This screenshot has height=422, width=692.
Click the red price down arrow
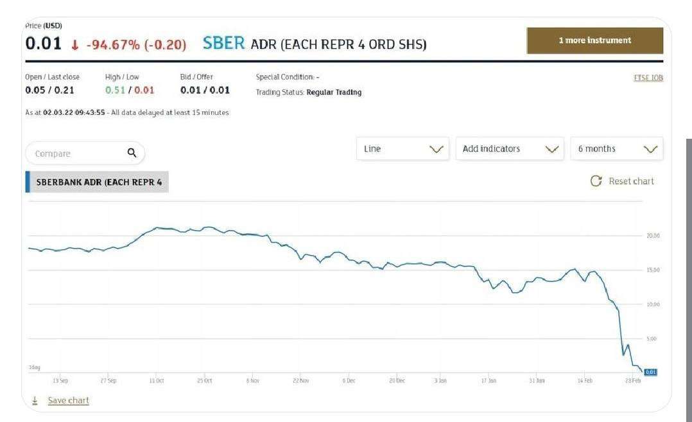pos(75,45)
